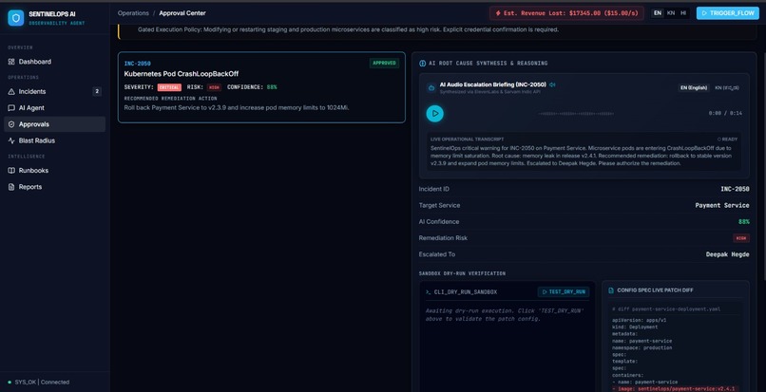Click the audio briefing robot icon
The image size is (766, 392).
click(x=431, y=88)
